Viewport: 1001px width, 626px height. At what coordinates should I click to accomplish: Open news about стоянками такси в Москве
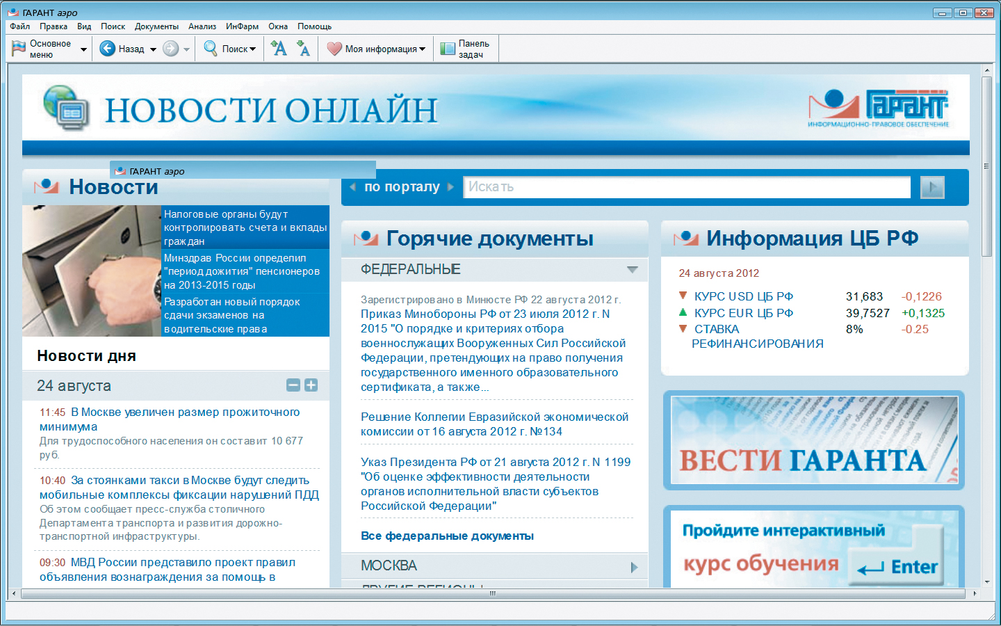point(179,488)
